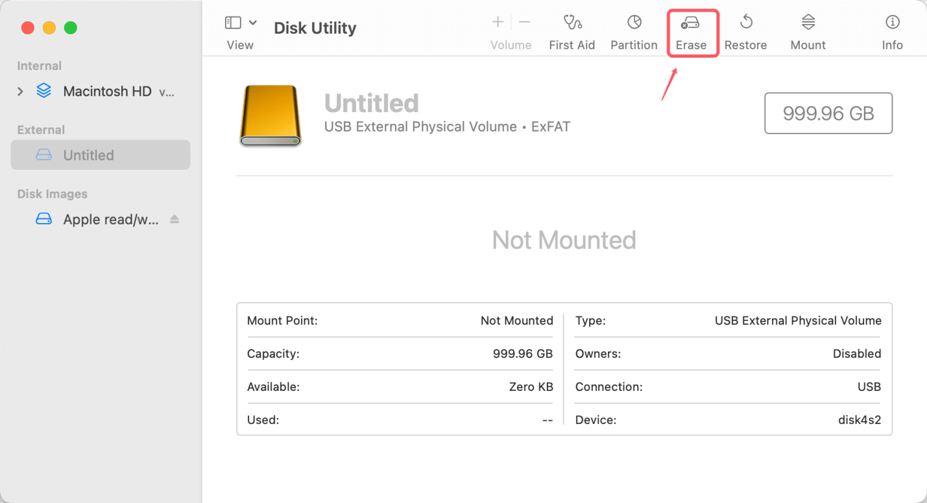Click the Add Volume plus icon
Image resolution: width=927 pixels, height=503 pixels.
(x=498, y=21)
